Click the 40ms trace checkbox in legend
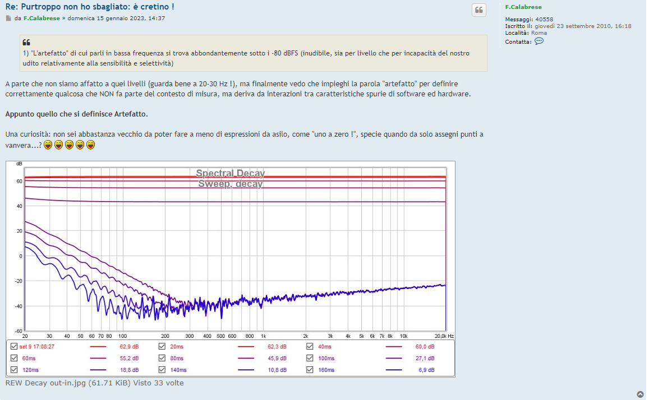The width and height of the screenshot is (649, 400). pyautogui.click(x=310, y=346)
